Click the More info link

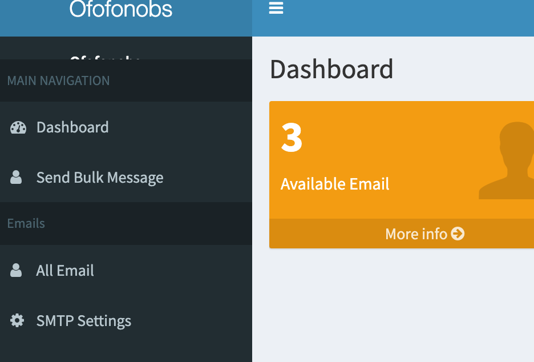tap(416, 234)
